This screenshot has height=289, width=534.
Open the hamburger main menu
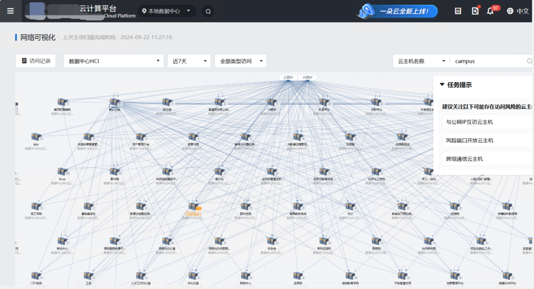pyautogui.click(x=10, y=11)
